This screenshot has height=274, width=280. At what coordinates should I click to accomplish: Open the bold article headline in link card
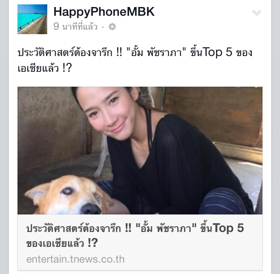click(x=135, y=235)
